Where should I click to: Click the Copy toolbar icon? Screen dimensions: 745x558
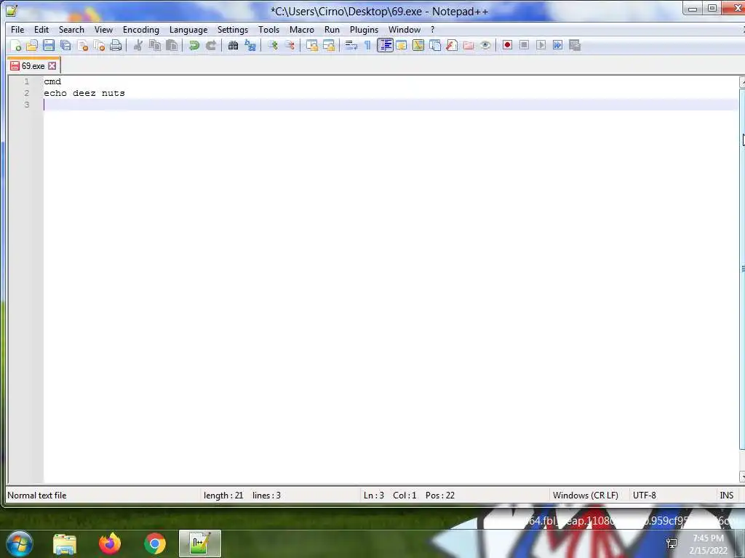(155, 46)
